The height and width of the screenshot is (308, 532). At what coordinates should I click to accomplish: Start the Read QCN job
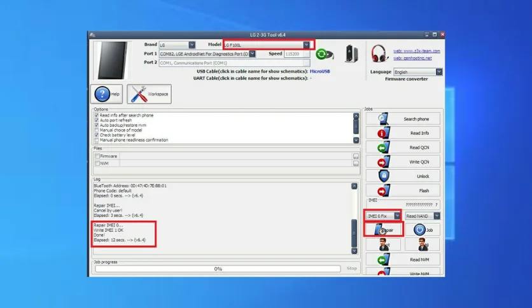click(x=403, y=148)
